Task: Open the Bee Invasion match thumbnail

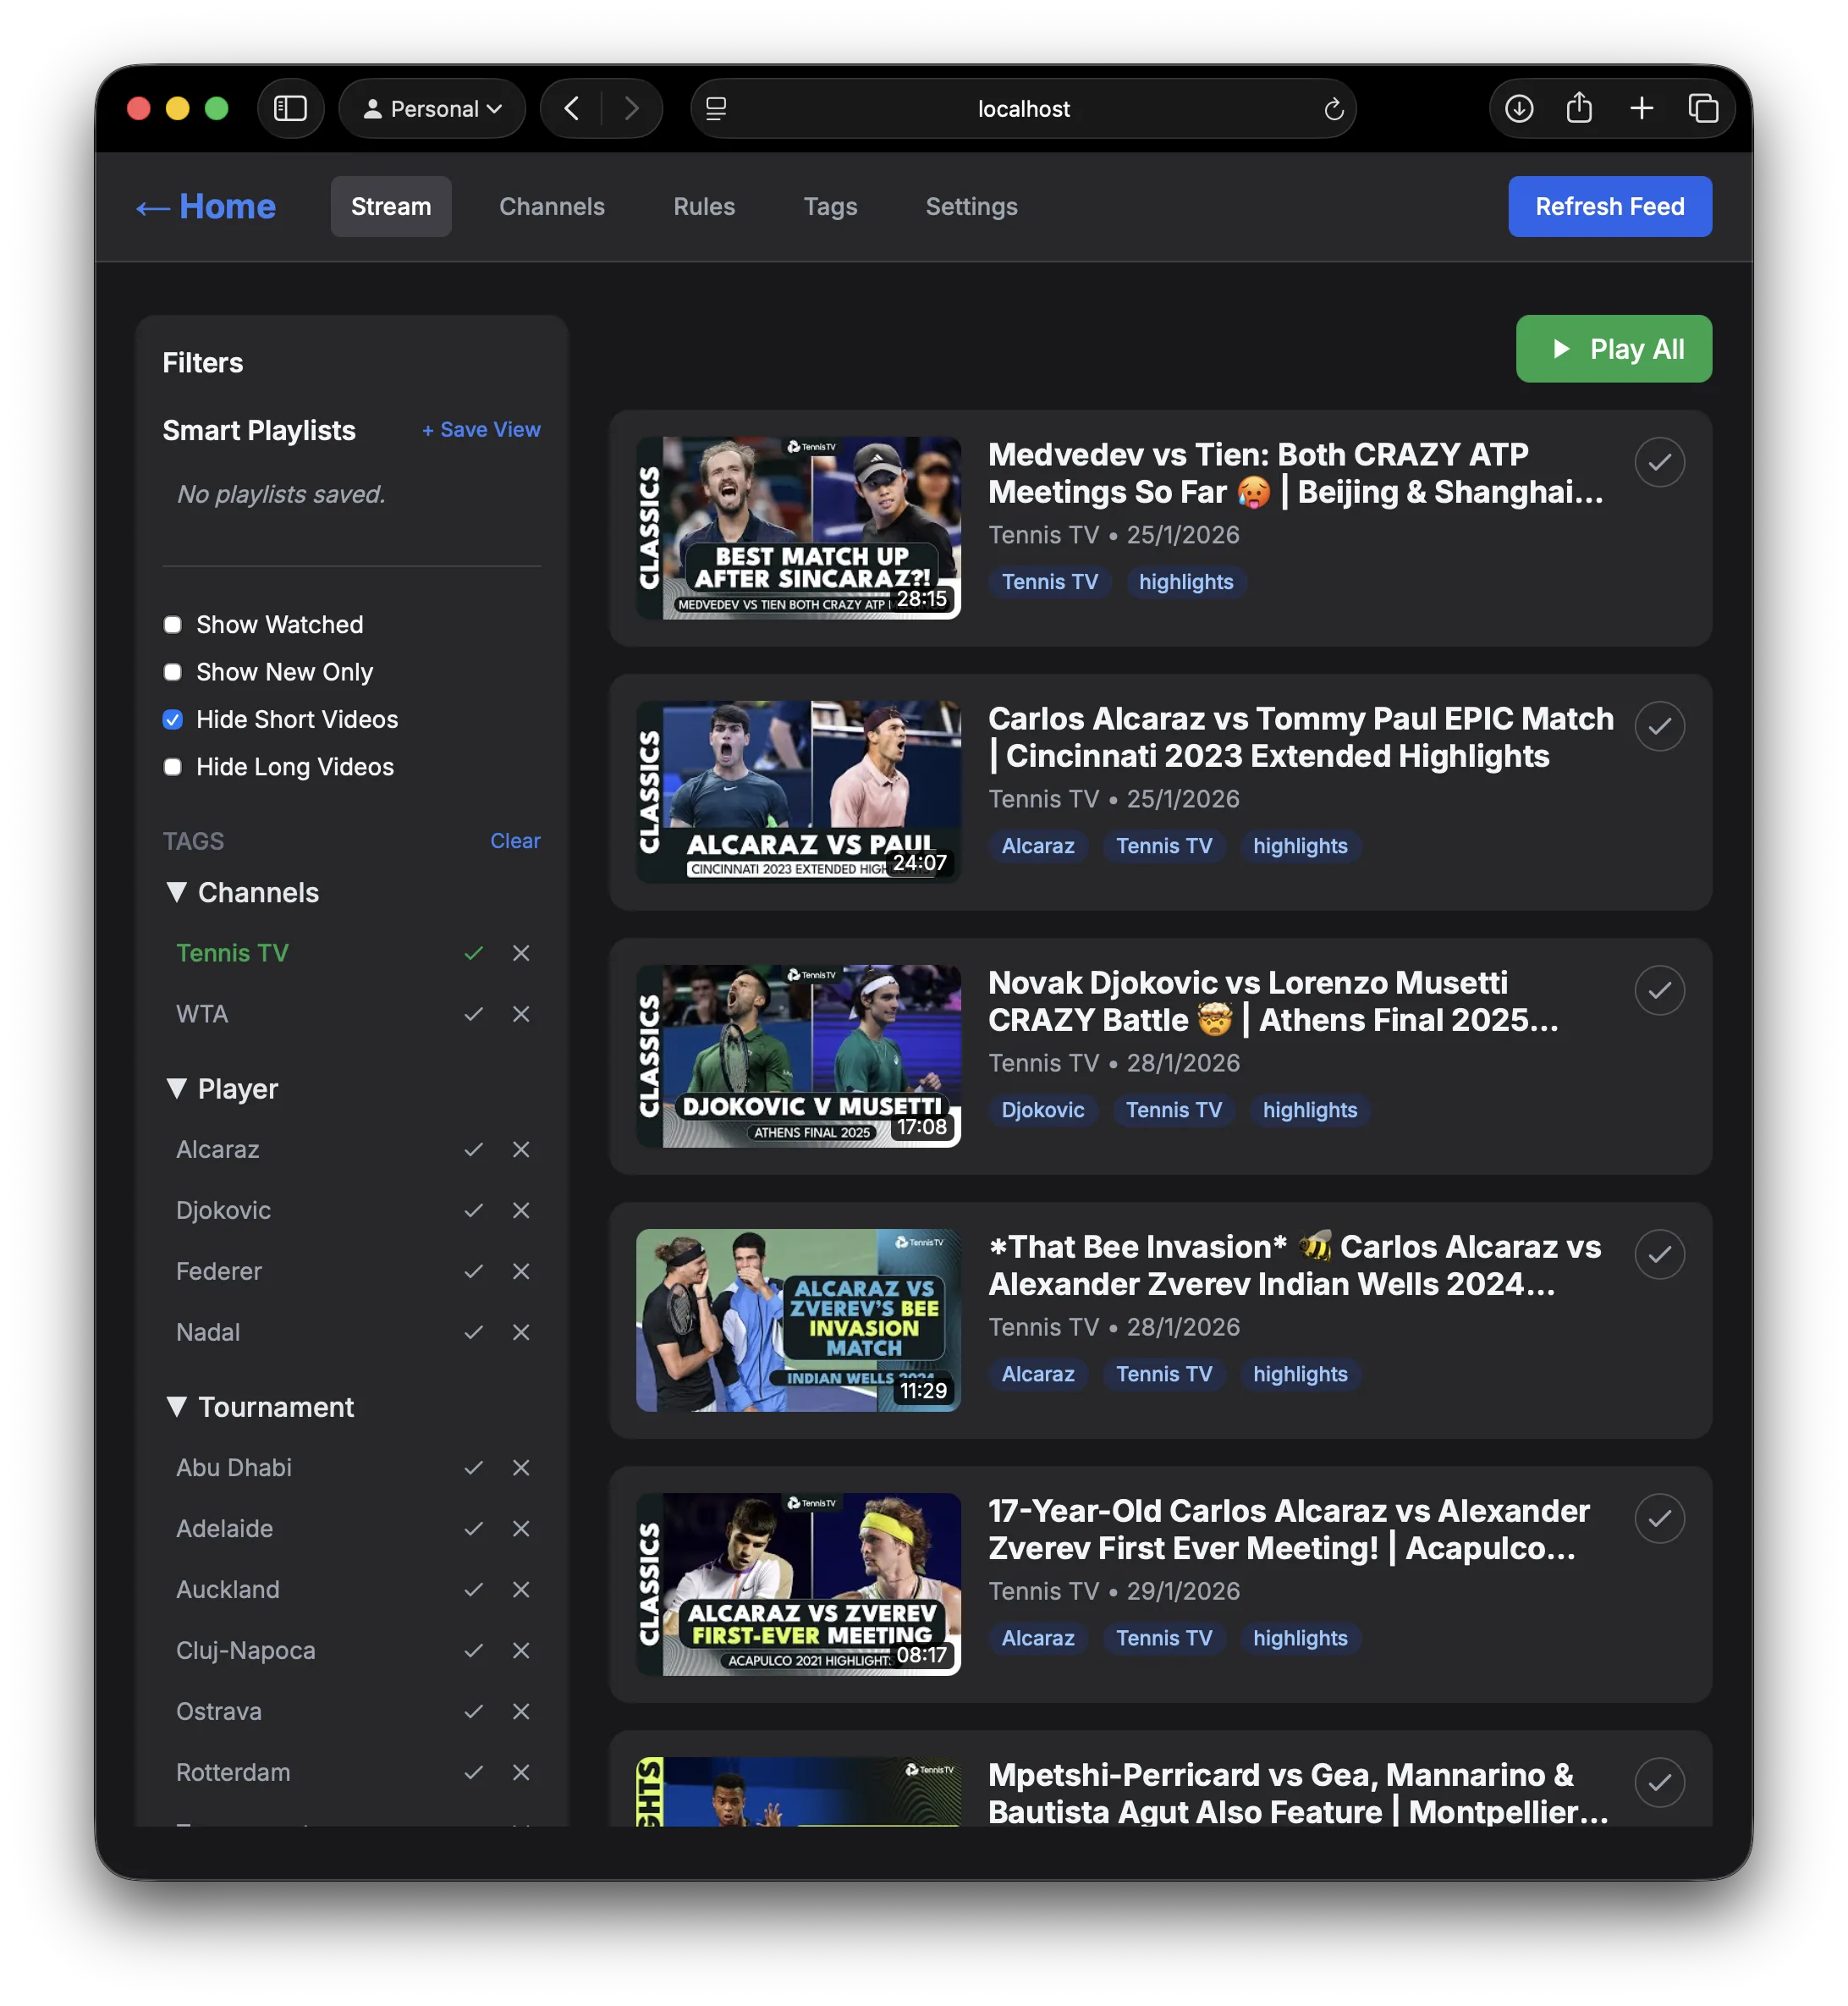Action: coord(798,1320)
